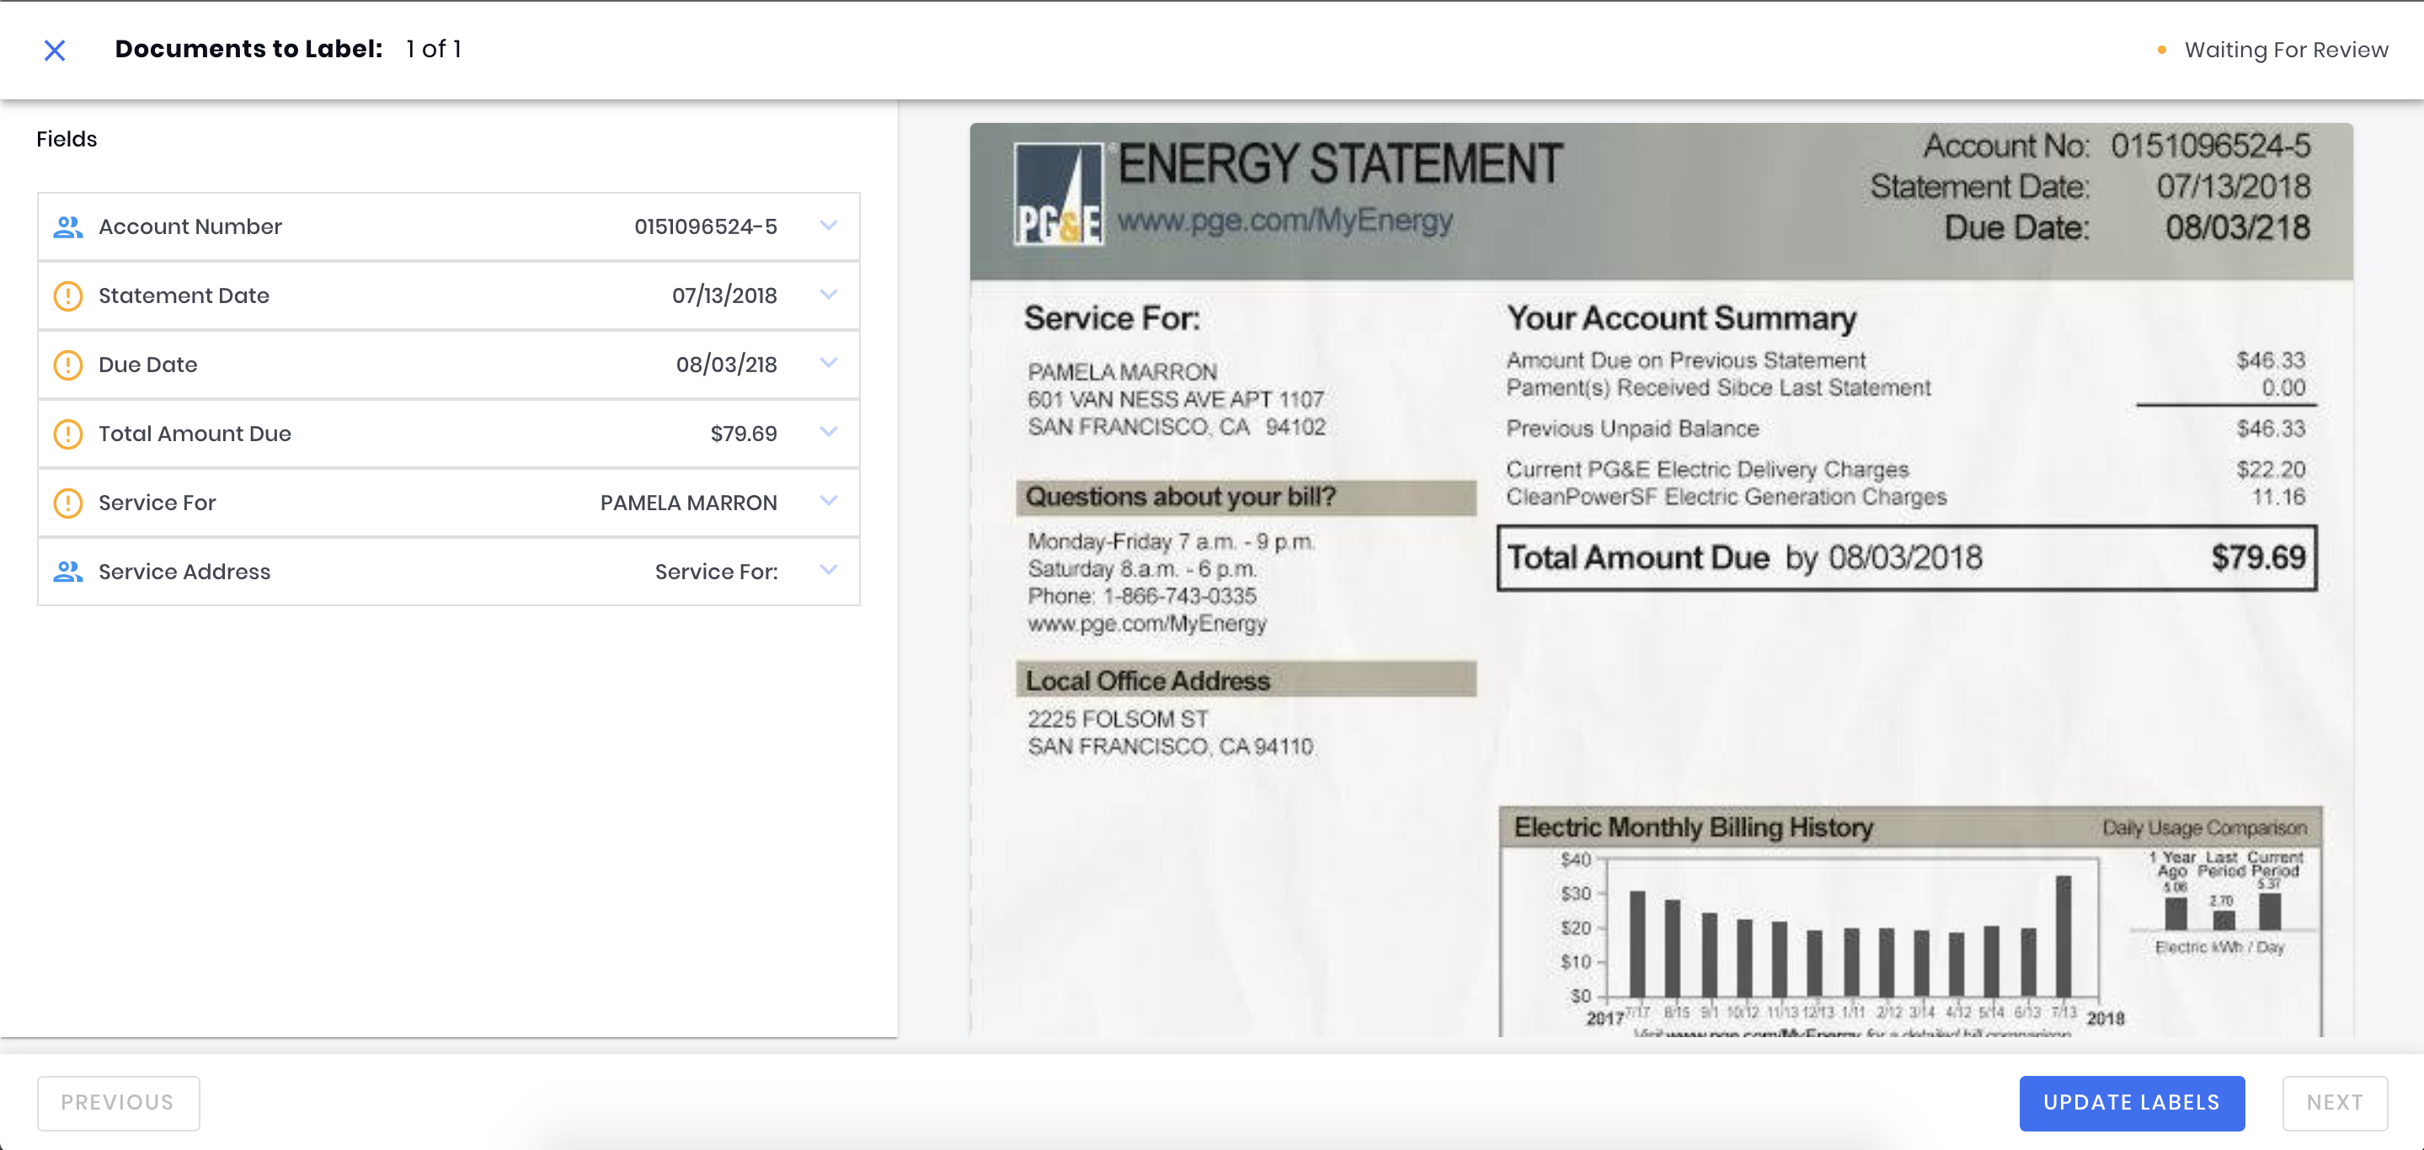
Task: Click the Next button
Action: coord(2334,1102)
